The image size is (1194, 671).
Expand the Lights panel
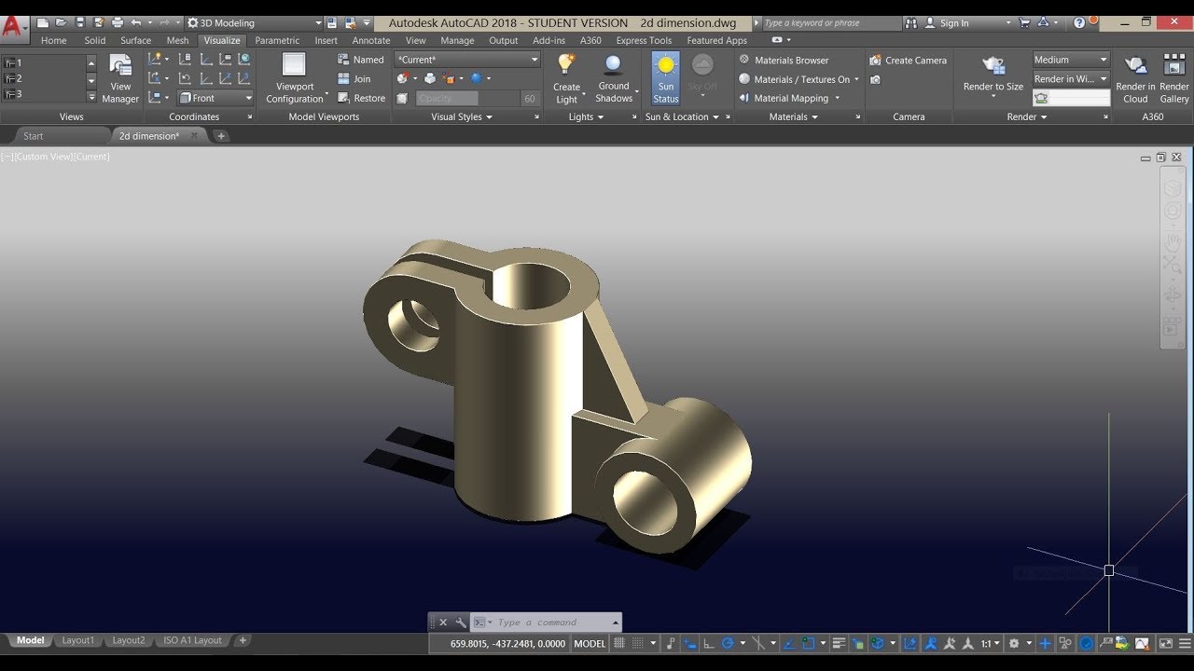pyautogui.click(x=587, y=116)
